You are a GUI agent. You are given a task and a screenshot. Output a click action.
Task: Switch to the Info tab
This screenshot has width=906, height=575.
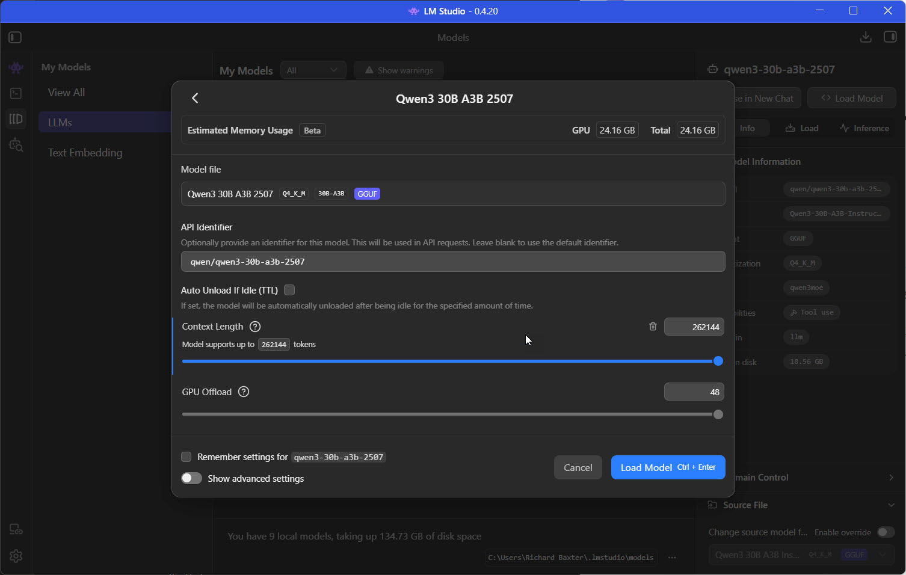pos(747,128)
